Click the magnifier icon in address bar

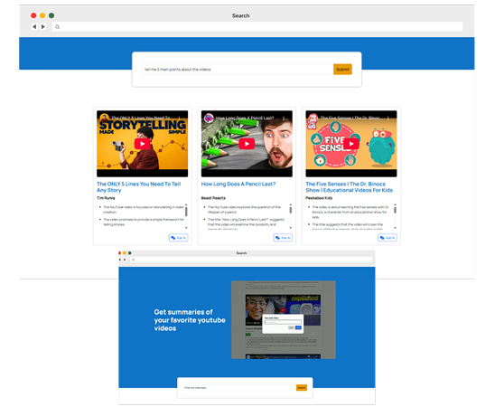[57, 27]
